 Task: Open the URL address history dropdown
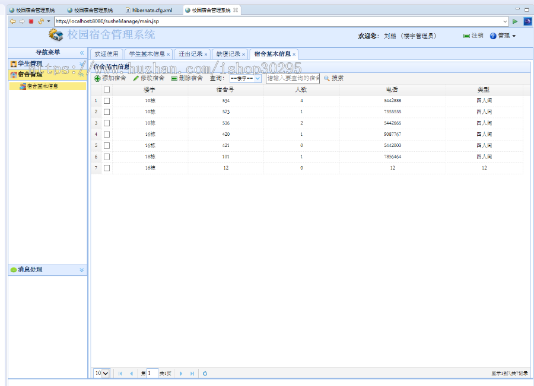tap(505, 21)
